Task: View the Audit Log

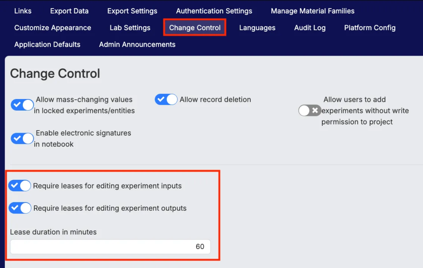Action: (310, 28)
